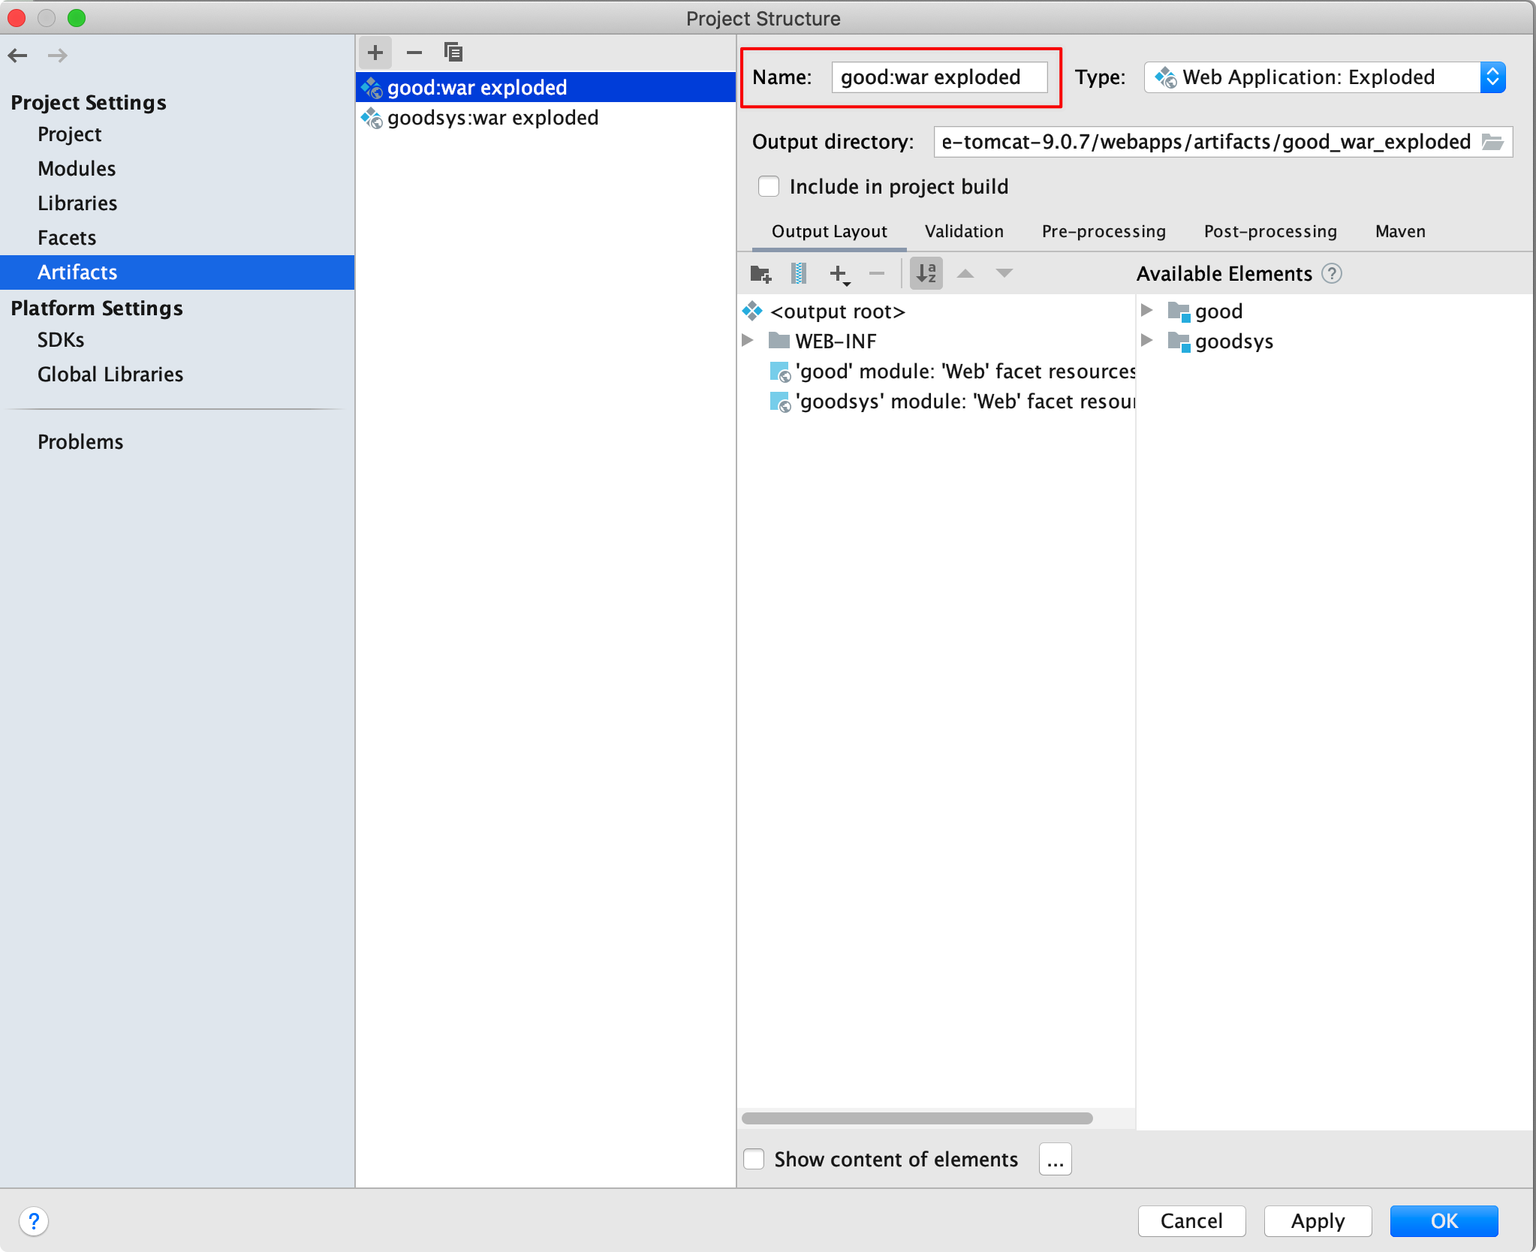The width and height of the screenshot is (1536, 1252).
Task: Select good:war exploded artifact
Action: tap(546, 87)
